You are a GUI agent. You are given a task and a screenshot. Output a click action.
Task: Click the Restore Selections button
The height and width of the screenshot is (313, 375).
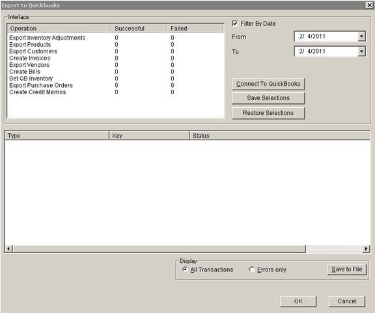[268, 113]
